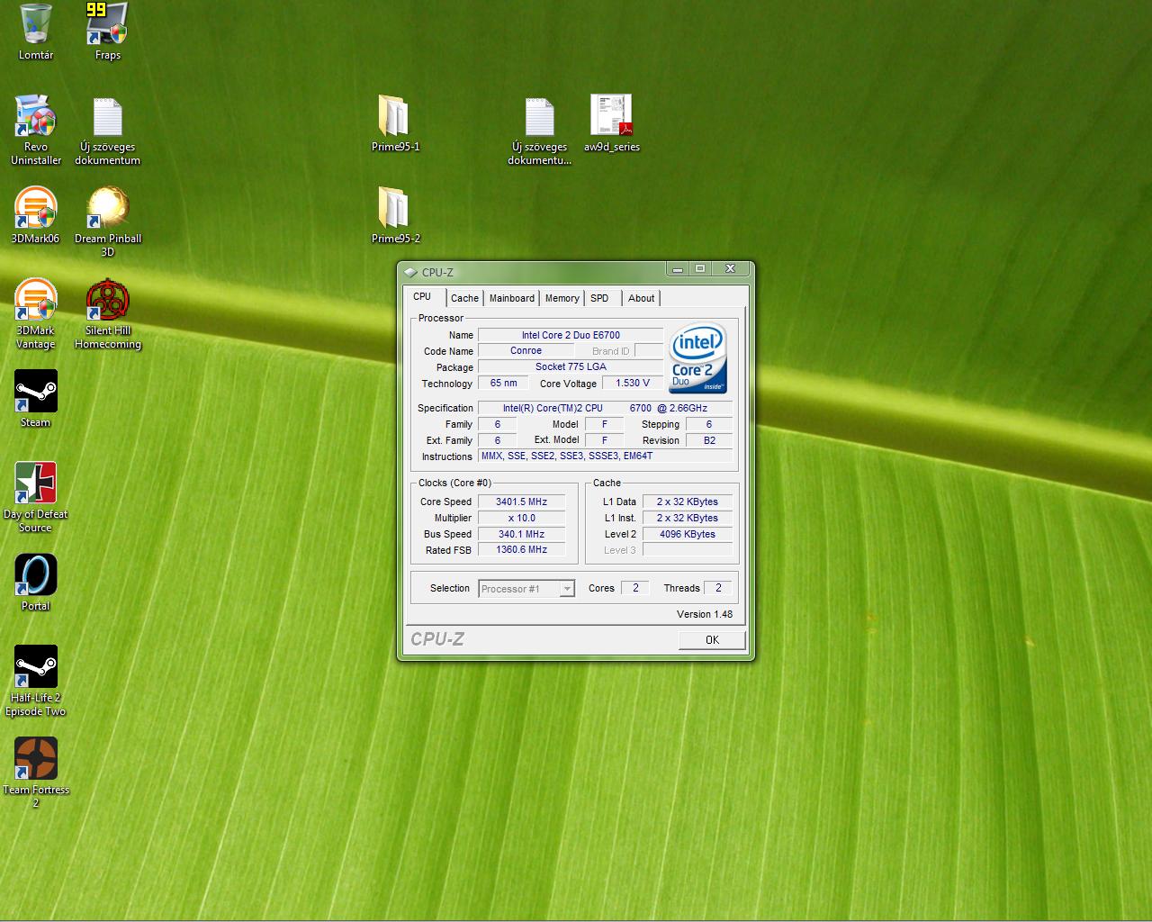Click the L1 Inst. cache value
This screenshot has height=922, width=1152.
687,518
